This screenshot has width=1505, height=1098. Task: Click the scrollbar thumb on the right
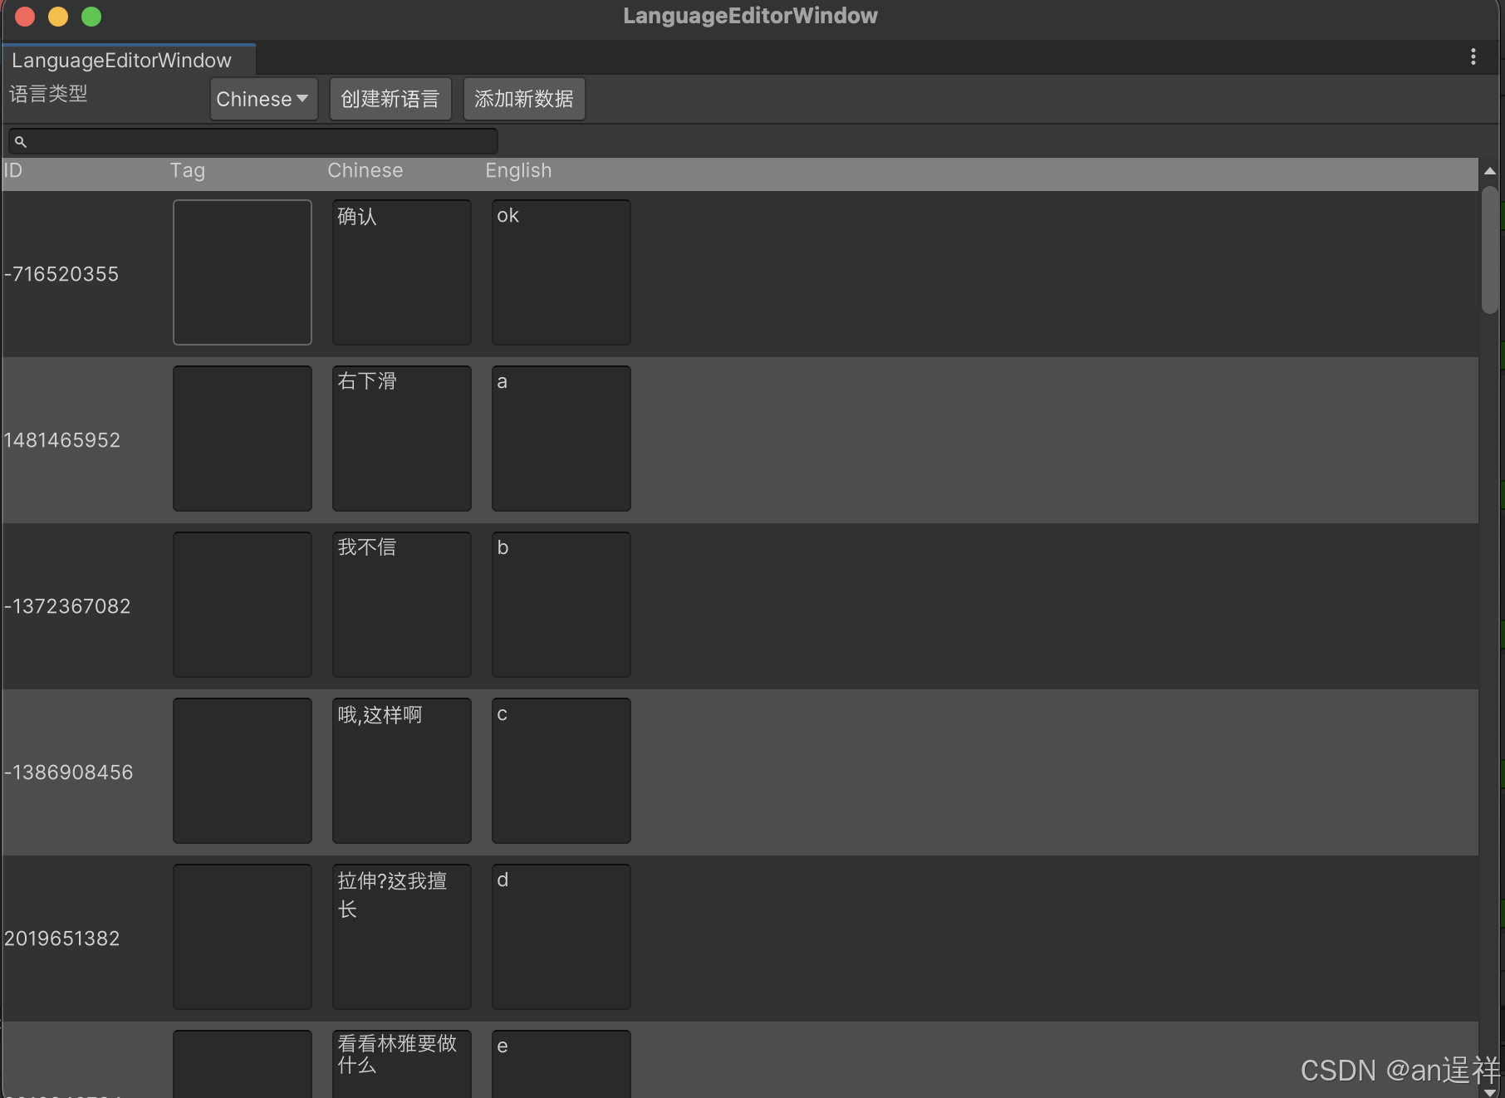pos(1490,249)
